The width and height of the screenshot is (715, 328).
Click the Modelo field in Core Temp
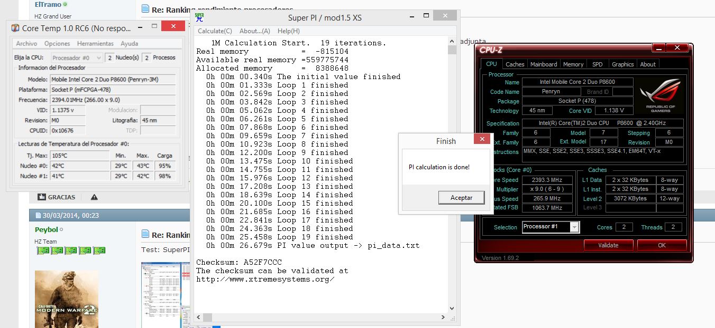[113, 80]
